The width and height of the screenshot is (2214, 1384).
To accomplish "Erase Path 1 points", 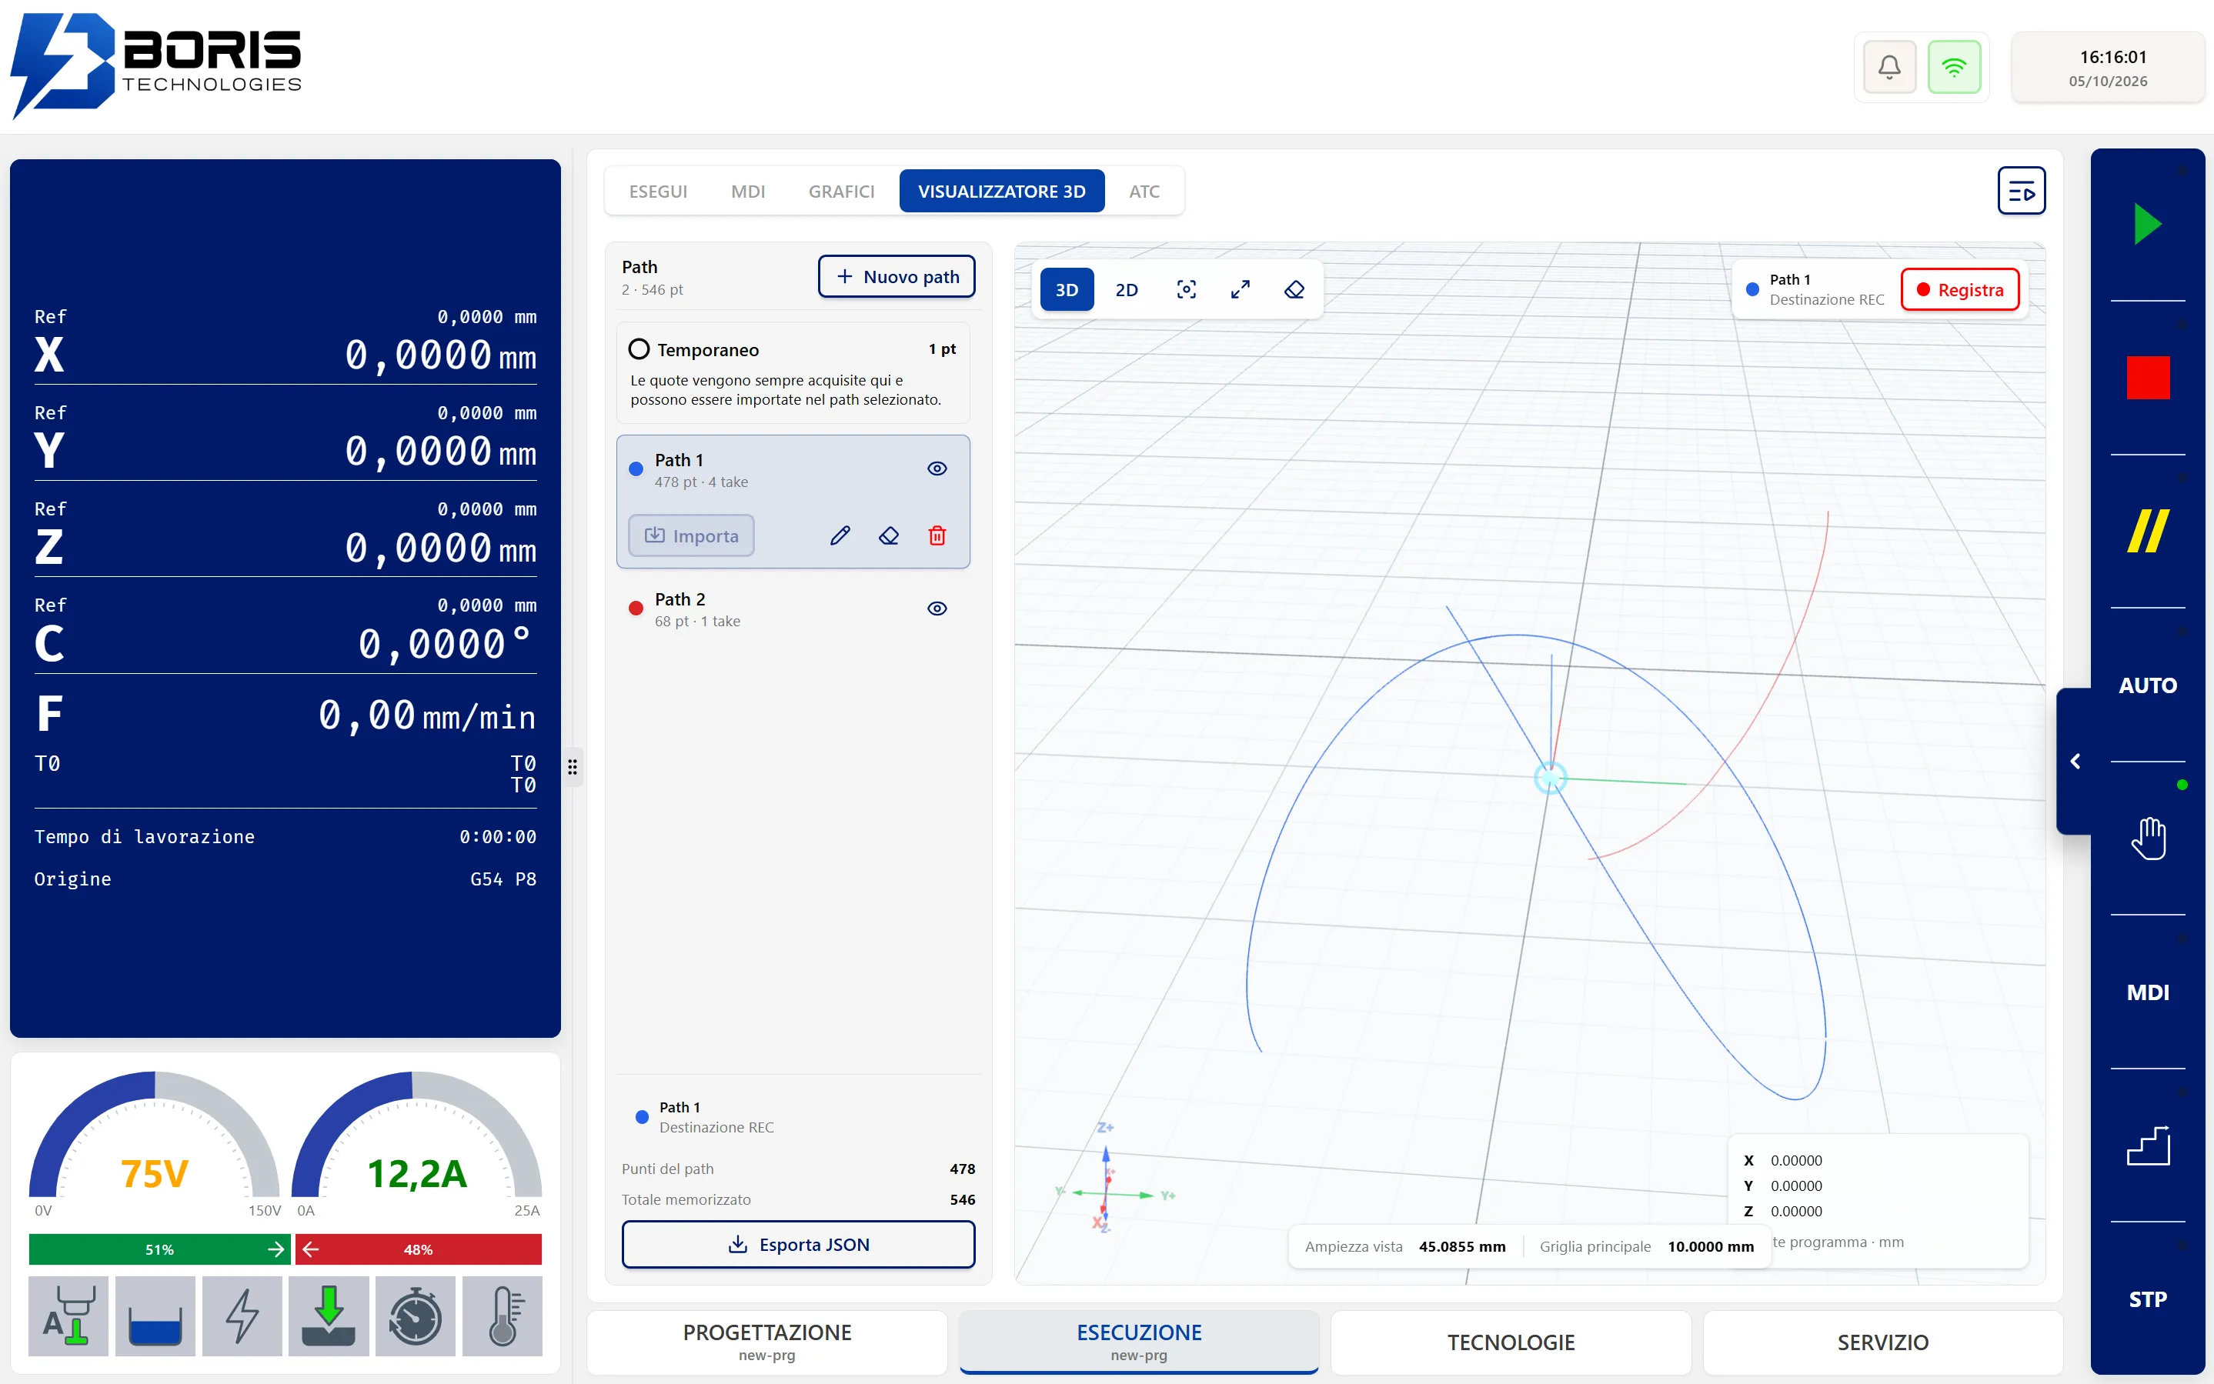I will coord(888,535).
